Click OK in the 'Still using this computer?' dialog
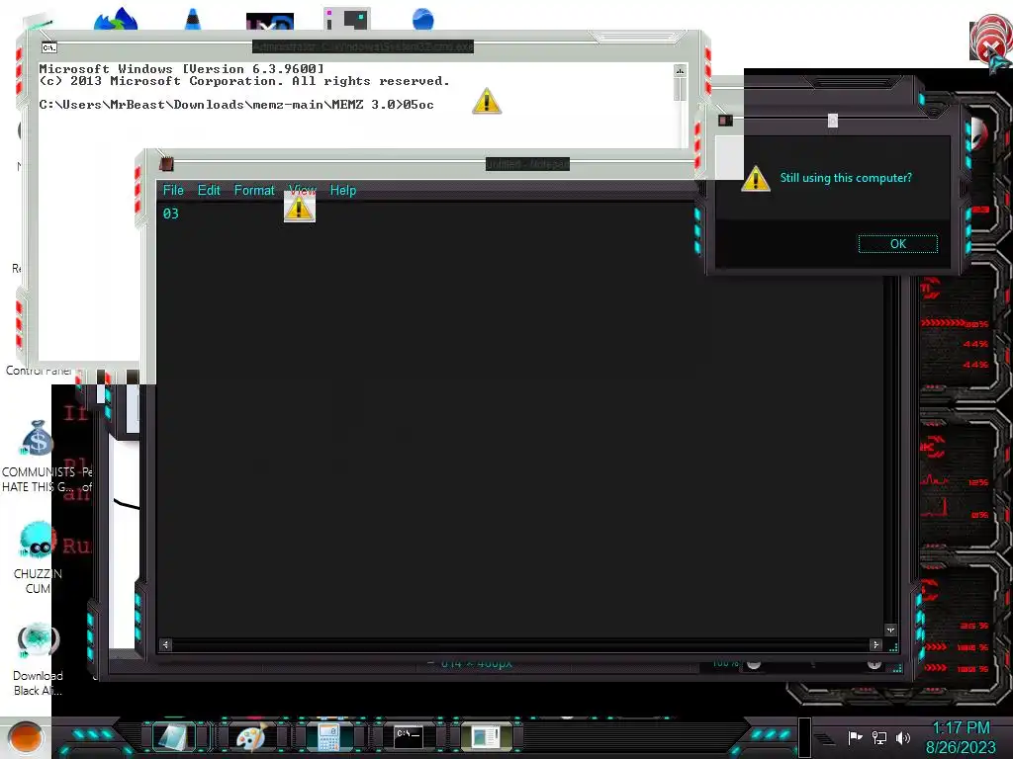Image resolution: width=1013 pixels, height=759 pixels. [897, 244]
